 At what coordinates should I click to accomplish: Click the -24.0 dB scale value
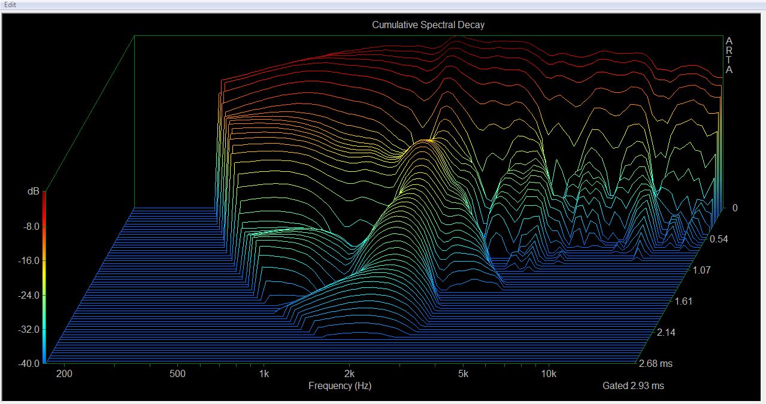(29, 295)
